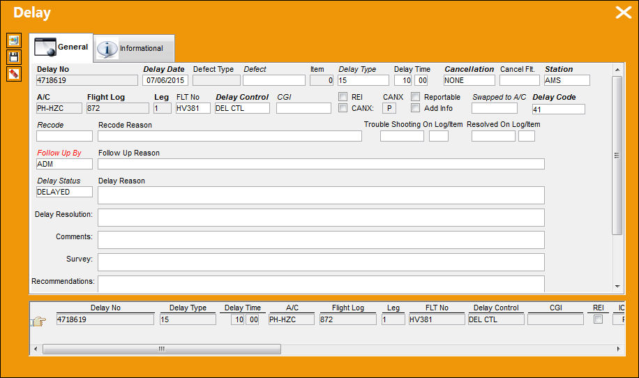This screenshot has width=639, height=378.
Task: Click the Swapped to A/C field
Action: tap(495, 108)
